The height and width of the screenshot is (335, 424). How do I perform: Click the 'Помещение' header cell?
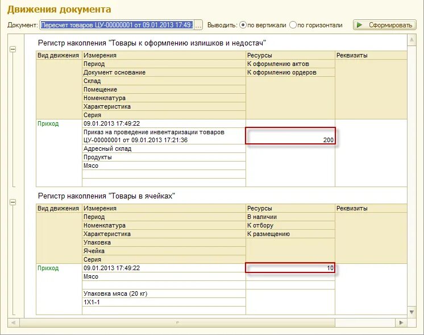pyautogui.click(x=164, y=89)
